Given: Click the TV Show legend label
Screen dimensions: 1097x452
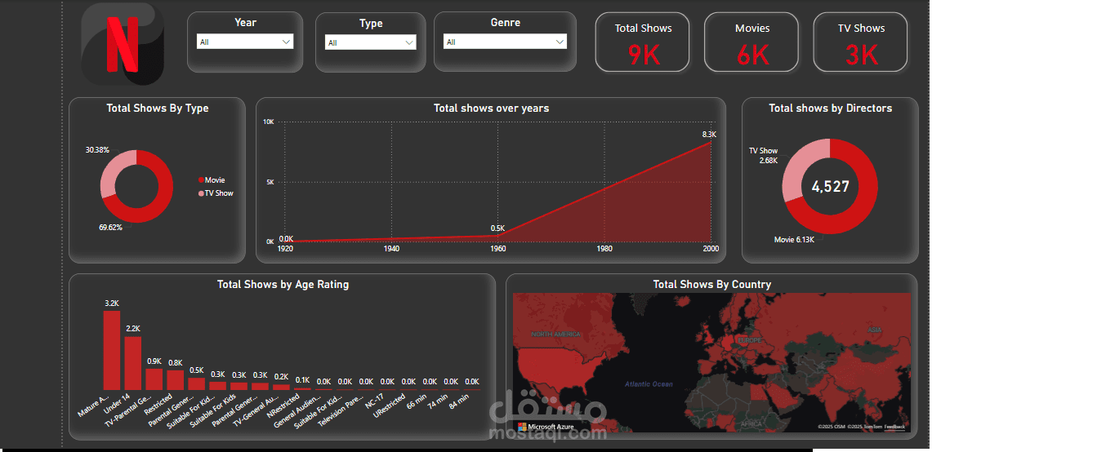Looking at the screenshot, I should pyautogui.click(x=219, y=193).
